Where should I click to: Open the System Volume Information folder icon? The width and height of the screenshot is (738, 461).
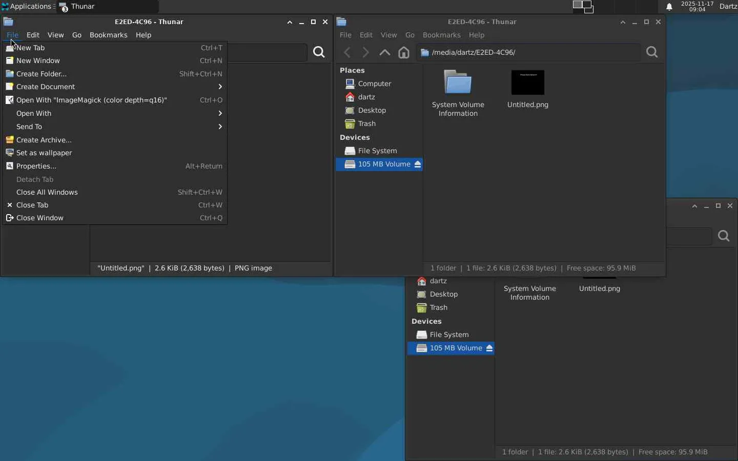tap(458, 82)
